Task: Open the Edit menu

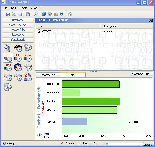Action: click(x=13, y=8)
